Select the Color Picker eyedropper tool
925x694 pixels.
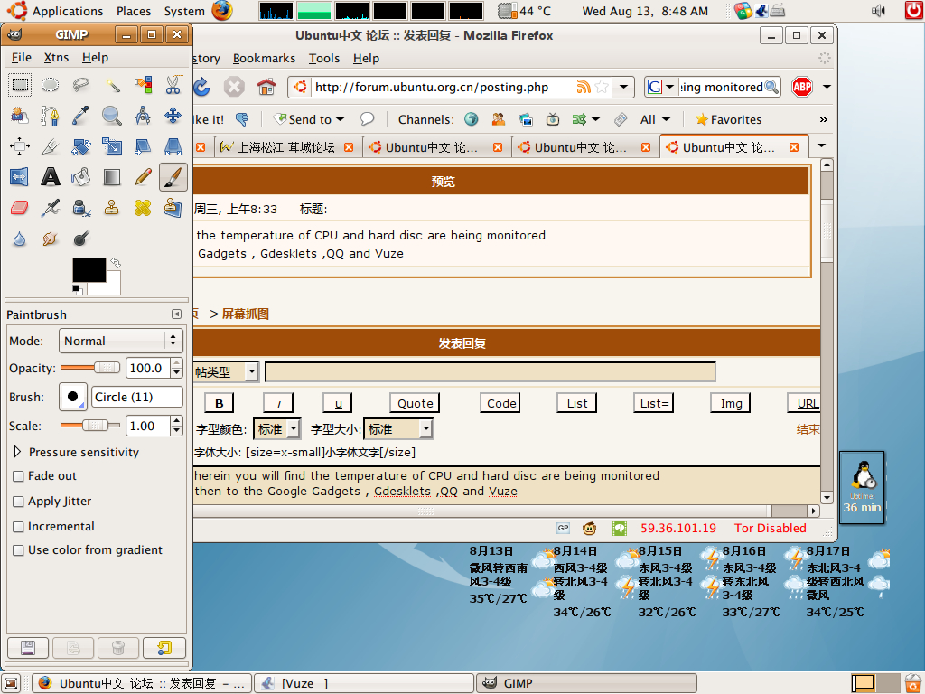click(x=80, y=116)
